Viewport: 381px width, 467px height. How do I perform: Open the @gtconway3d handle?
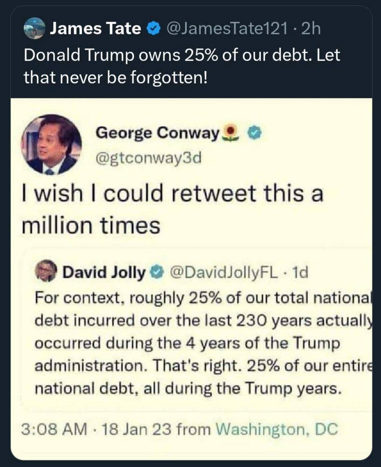click(x=148, y=158)
